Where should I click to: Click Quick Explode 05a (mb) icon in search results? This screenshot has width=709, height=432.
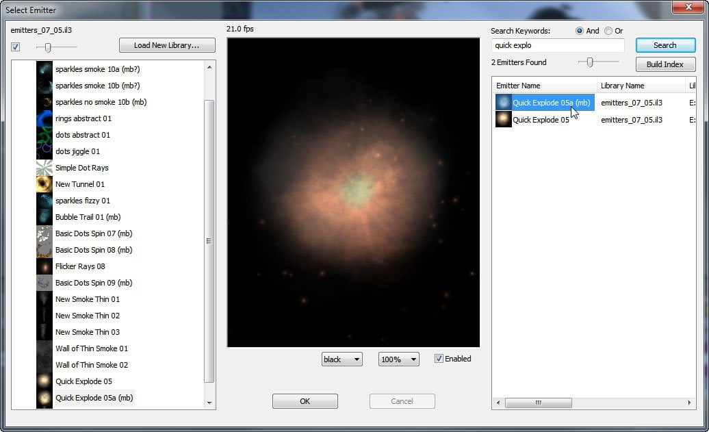click(503, 103)
